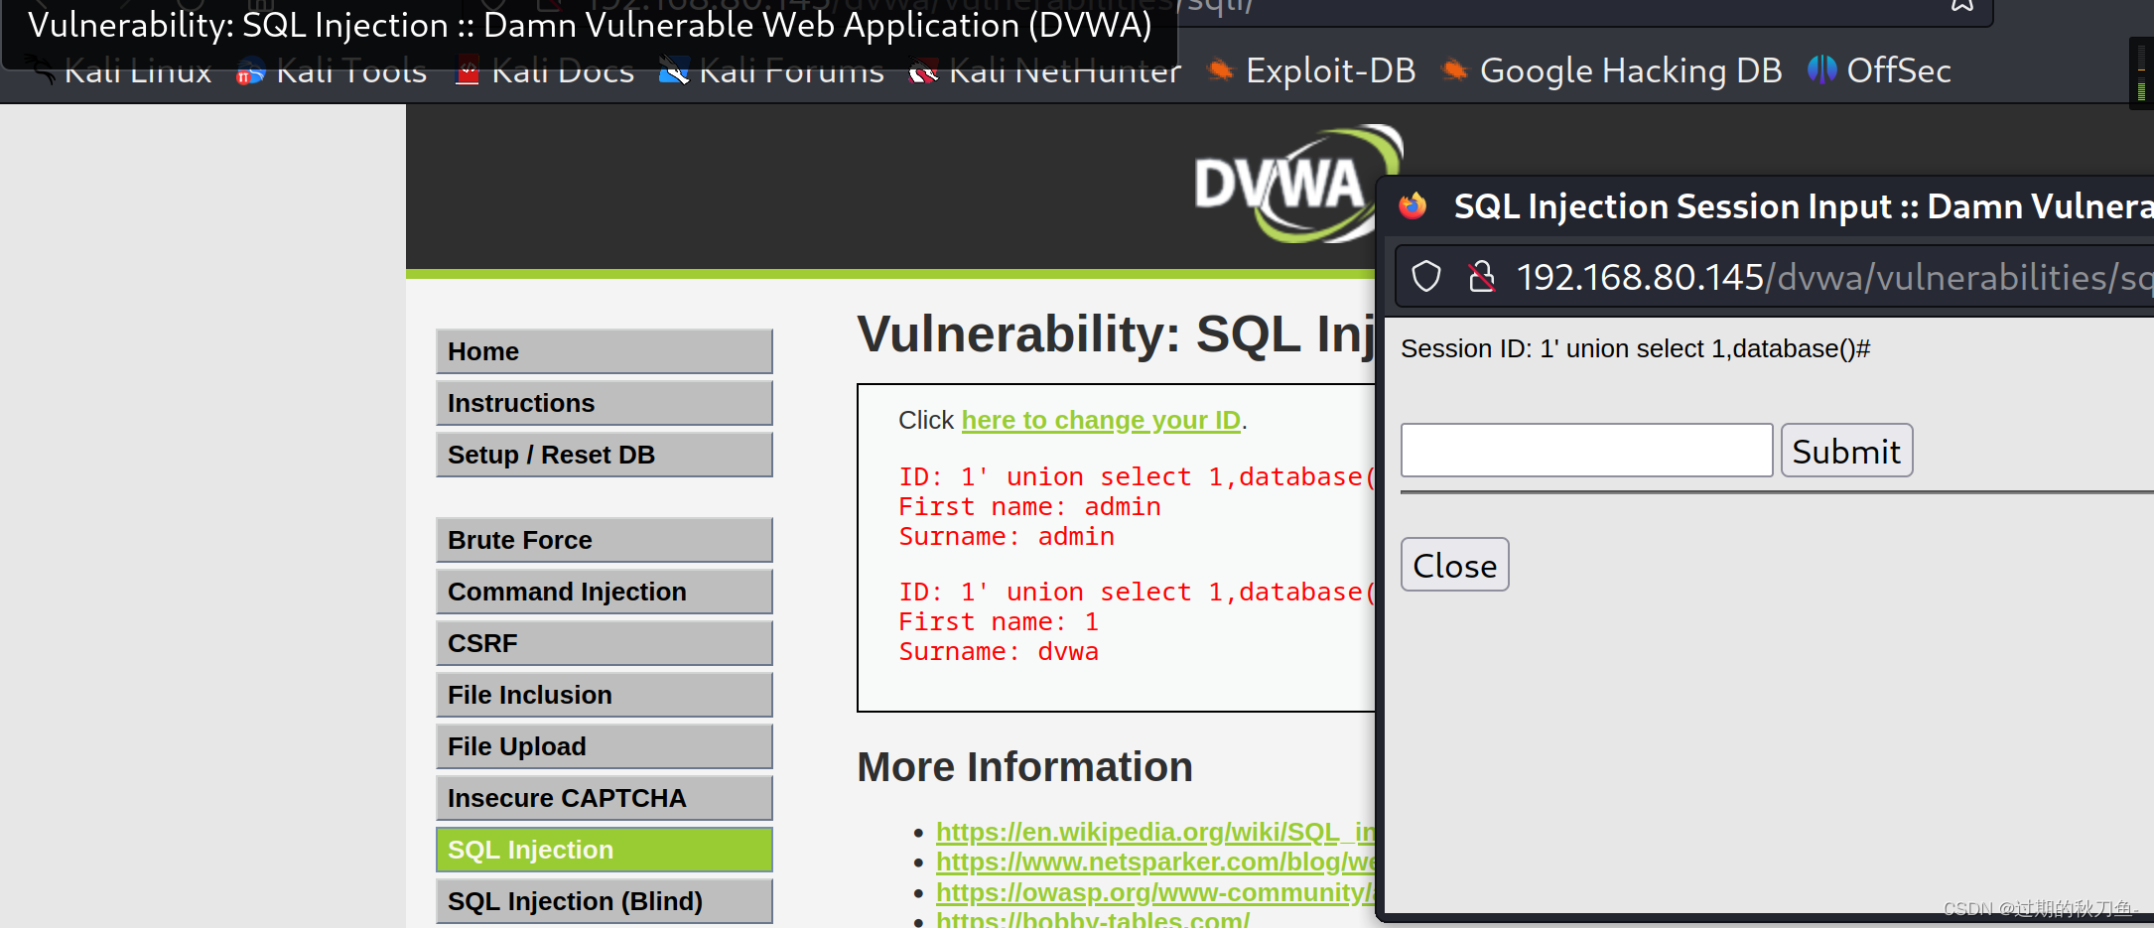Open the netsparker.com blog link
Screen dimensions: 2154x928
click(1155, 862)
